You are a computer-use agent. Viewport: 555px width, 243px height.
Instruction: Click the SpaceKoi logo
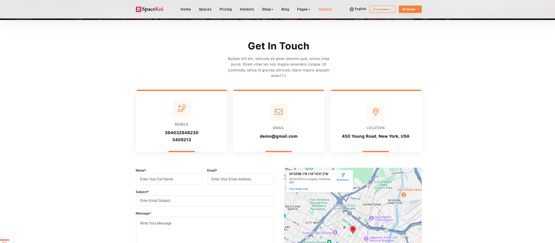(x=150, y=9)
